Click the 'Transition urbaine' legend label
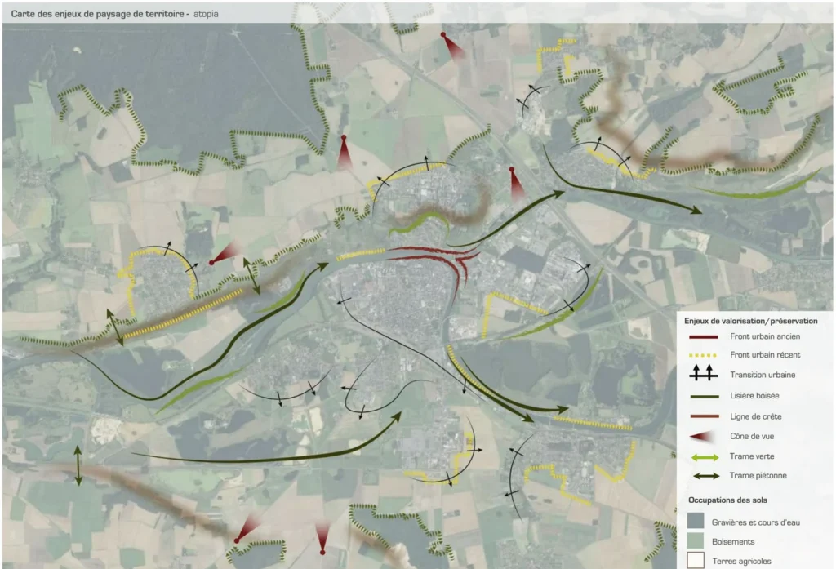 point(763,376)
